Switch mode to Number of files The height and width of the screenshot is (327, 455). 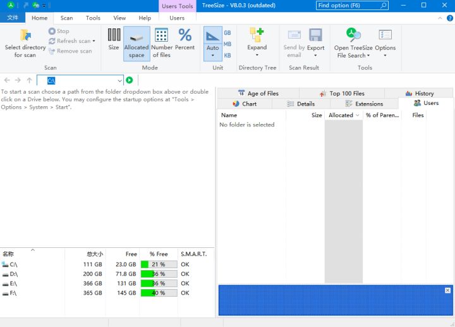click(162, 43)
